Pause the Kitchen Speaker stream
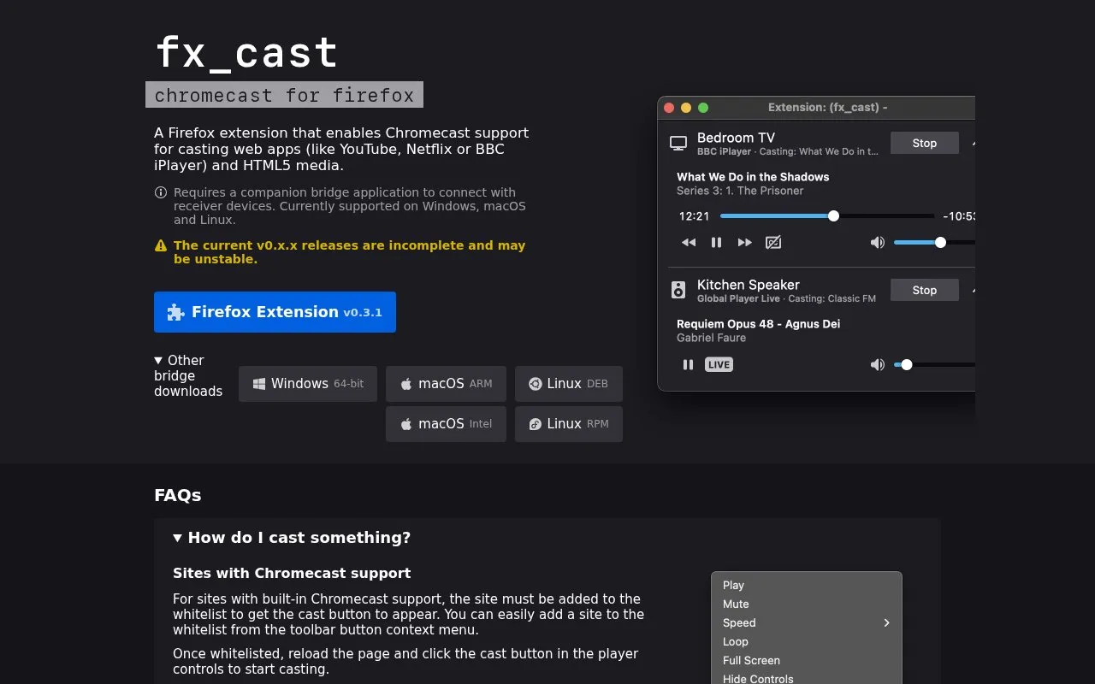 (688, 365)
